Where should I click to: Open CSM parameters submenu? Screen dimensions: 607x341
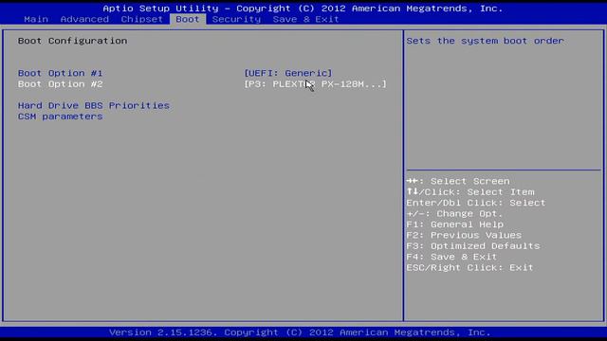click(61, 117)
